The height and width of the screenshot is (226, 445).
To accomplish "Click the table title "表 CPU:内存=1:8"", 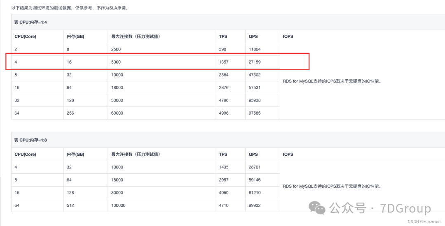I will coord(30,140).
